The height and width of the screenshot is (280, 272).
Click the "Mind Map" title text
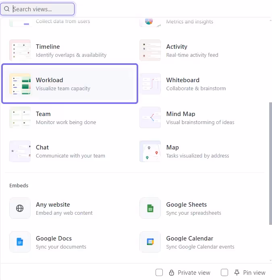[181, 114]
